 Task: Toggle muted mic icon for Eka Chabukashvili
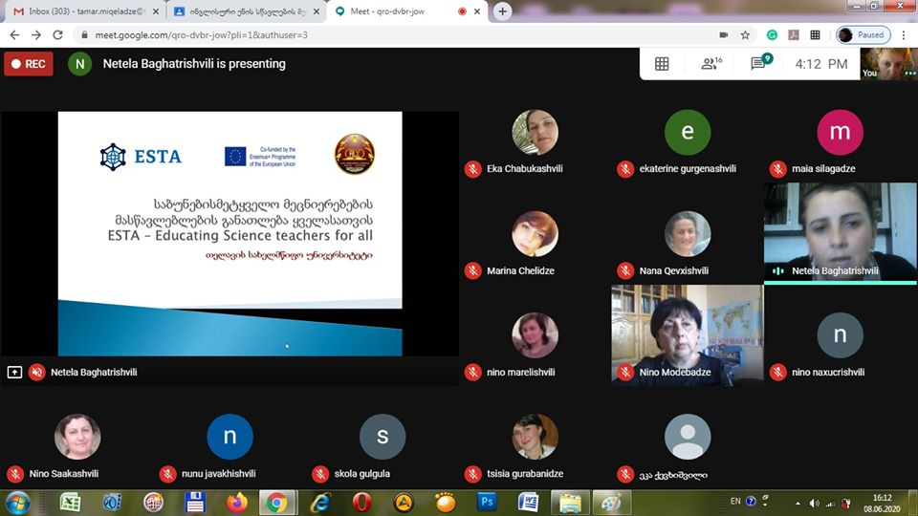click(x=472, y=169)
